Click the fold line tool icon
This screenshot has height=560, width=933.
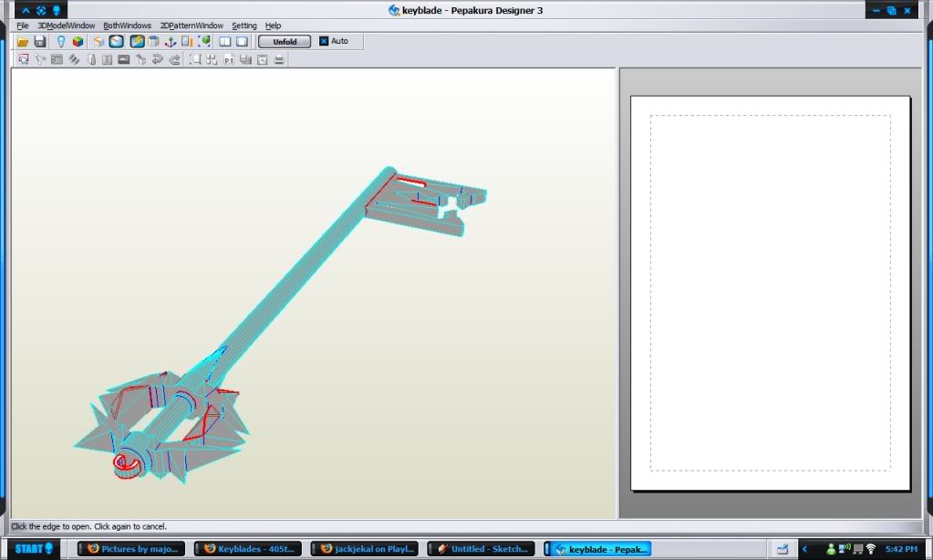tap(90, 59)
